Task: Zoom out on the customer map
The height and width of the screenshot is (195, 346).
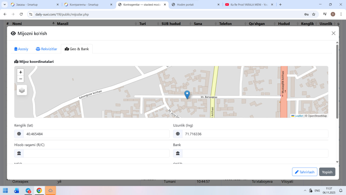Action: 21,79
